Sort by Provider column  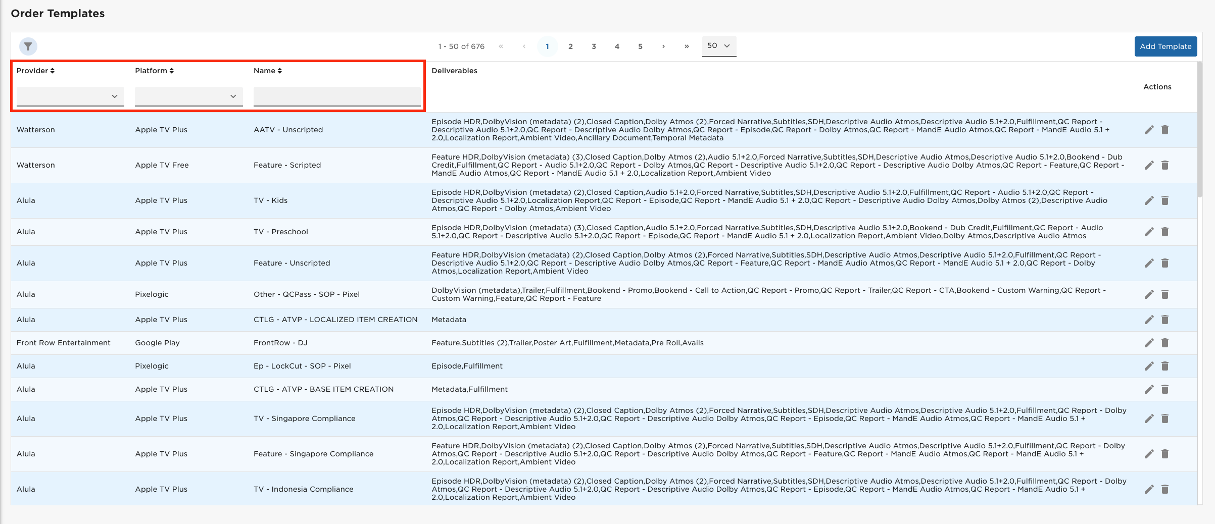click(x=35, y=71)
